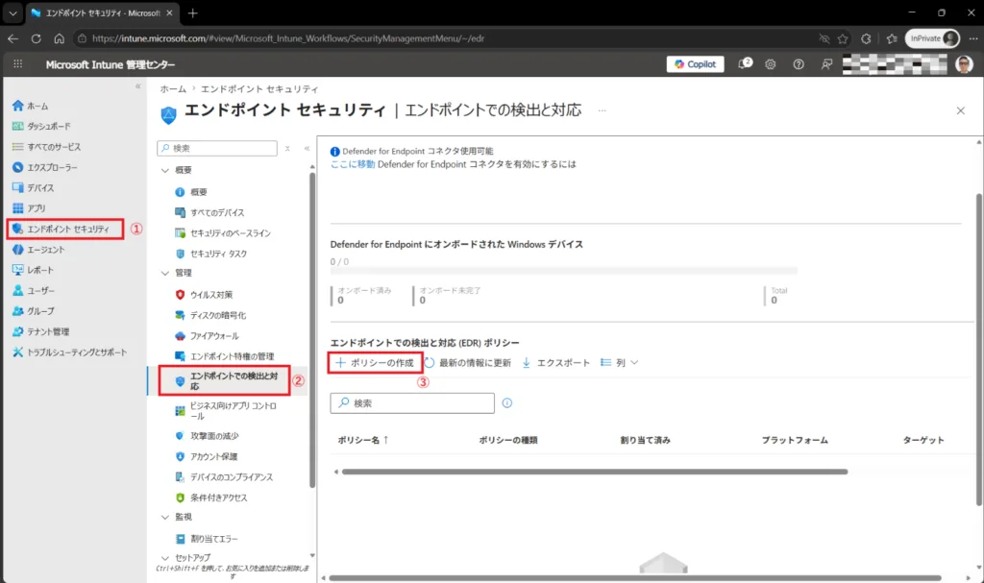Open a new browser tab with the plus button
The image size is (984, 583).
pos(192,12)
